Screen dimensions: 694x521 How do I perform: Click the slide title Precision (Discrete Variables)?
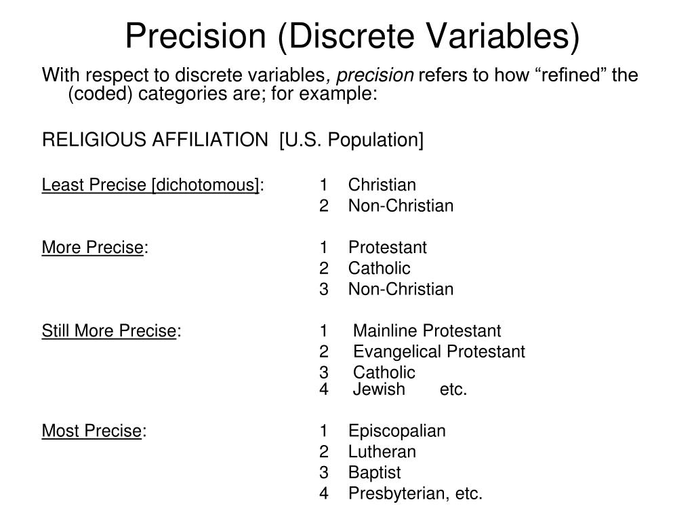point(352,37)
